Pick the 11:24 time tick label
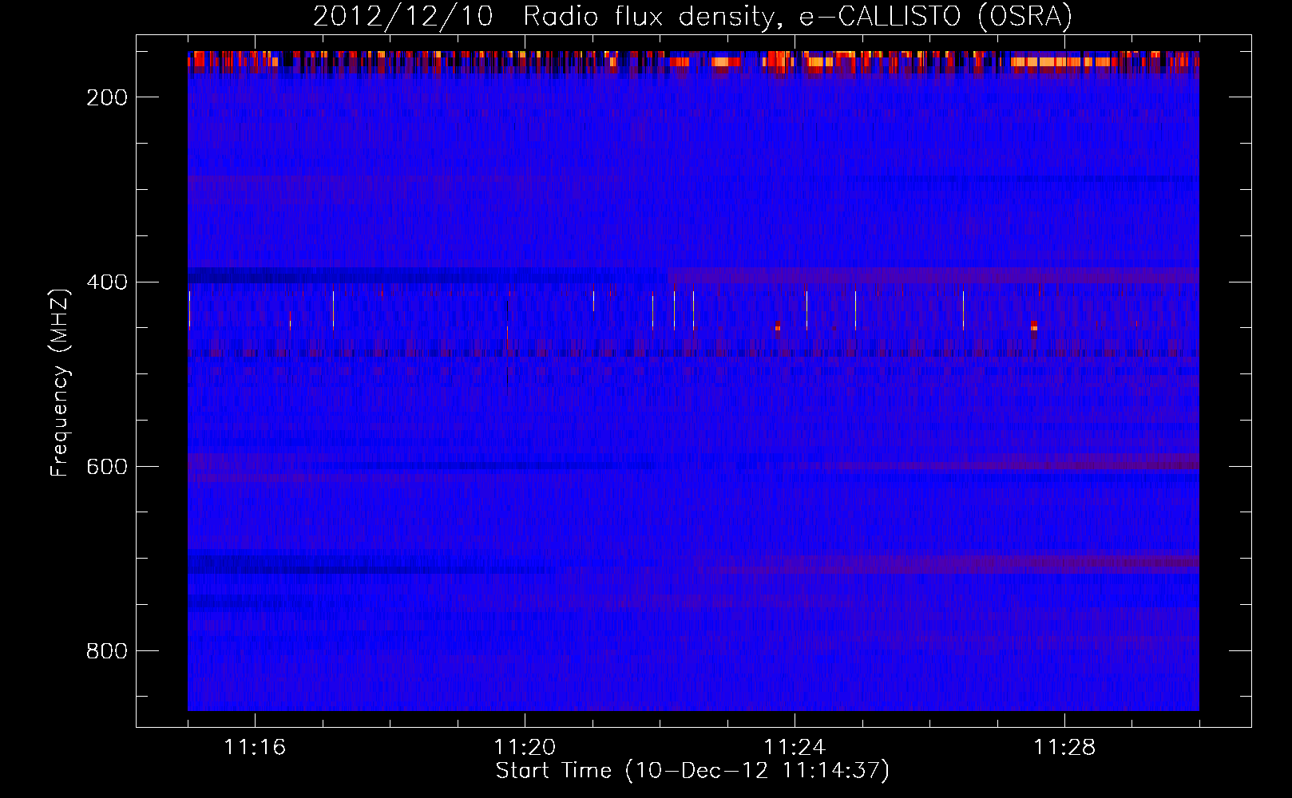 tap(795, 747)
